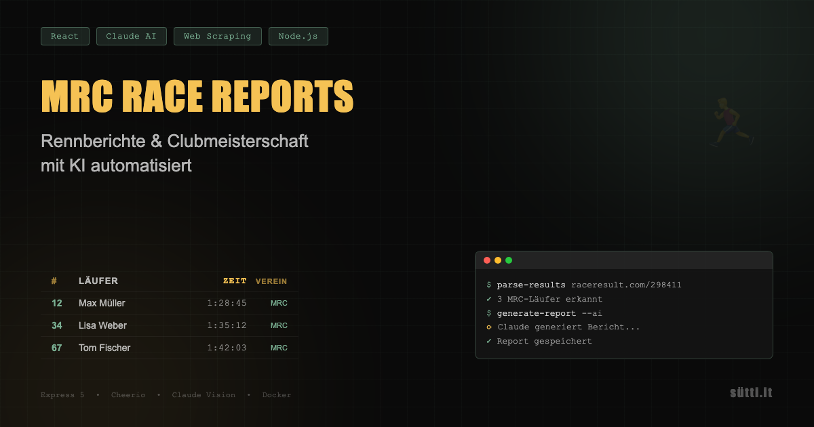
Task: Select 'Docker' in the footer list
Action: click(x=277, y=394)
